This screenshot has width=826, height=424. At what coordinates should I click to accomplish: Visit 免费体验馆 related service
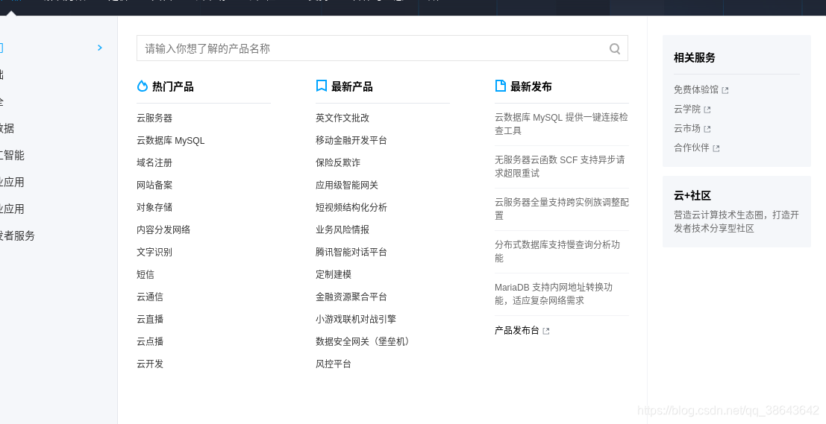coord(696,90)
